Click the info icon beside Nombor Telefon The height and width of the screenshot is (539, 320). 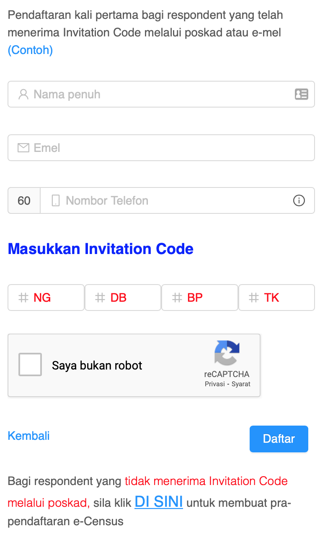point(299,201)
